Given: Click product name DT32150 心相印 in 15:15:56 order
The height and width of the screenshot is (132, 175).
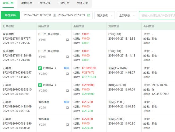Looking at the screenshot, I should (50, 34).
